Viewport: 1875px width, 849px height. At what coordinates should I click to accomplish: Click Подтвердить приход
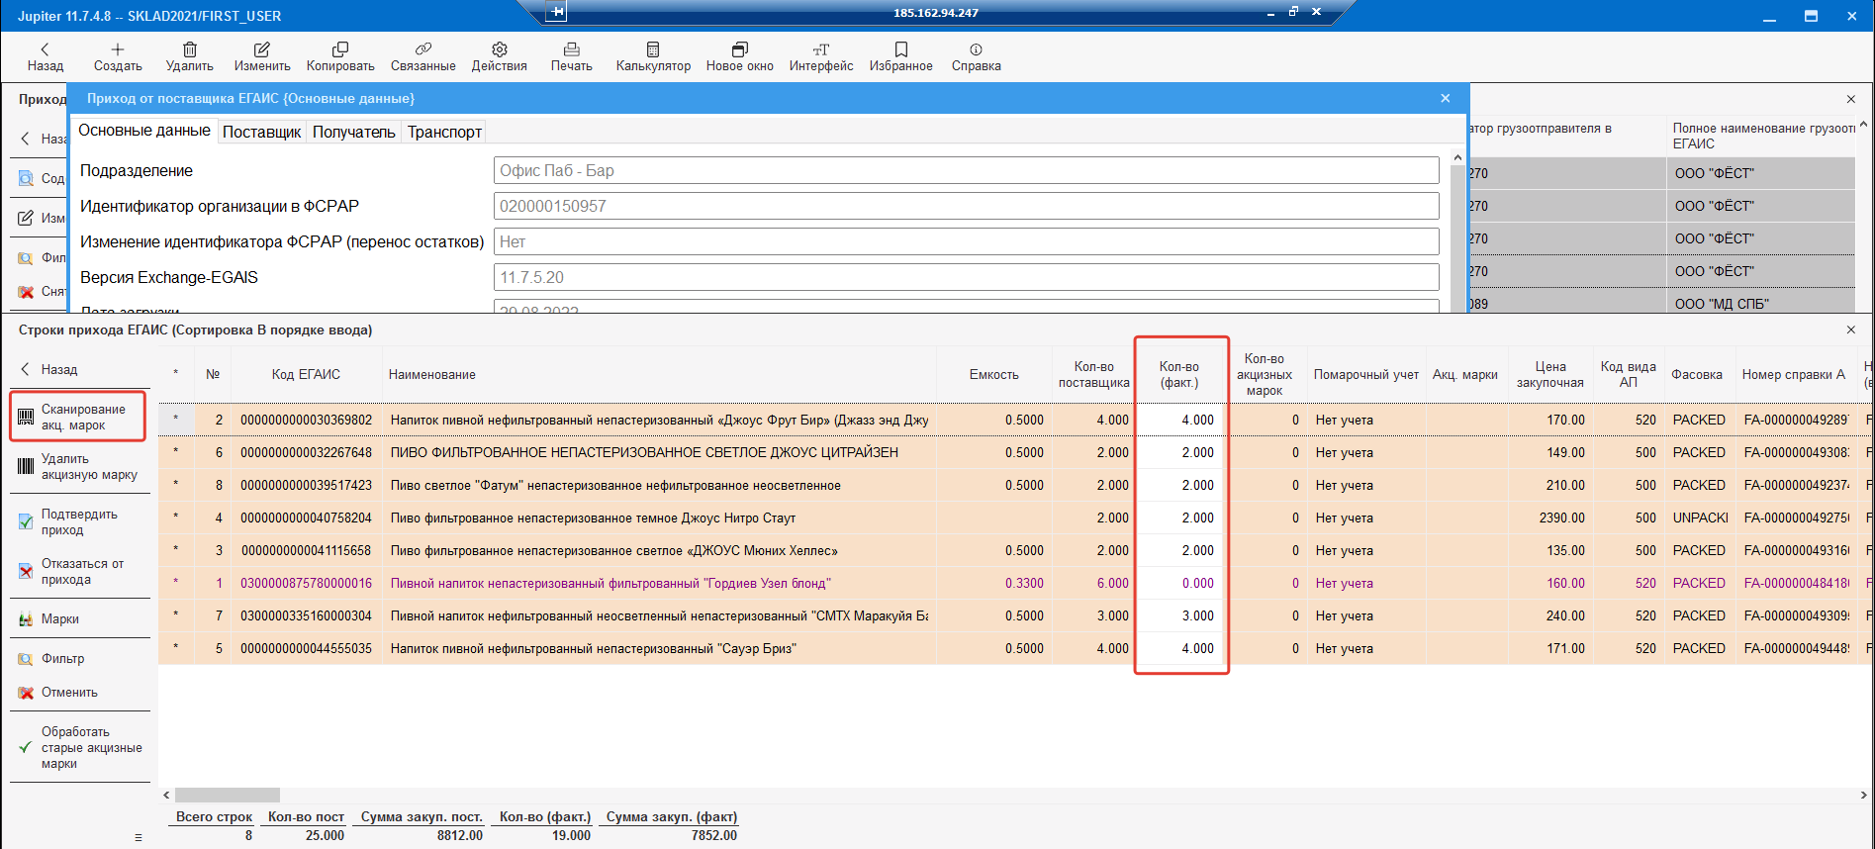[x=78, y=521]
